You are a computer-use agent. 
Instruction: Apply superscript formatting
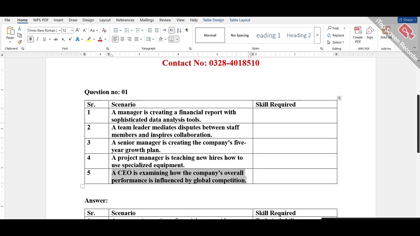(x=70, y=39)
